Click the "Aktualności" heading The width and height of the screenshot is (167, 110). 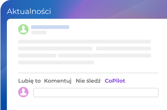click(x=29, y=11)
